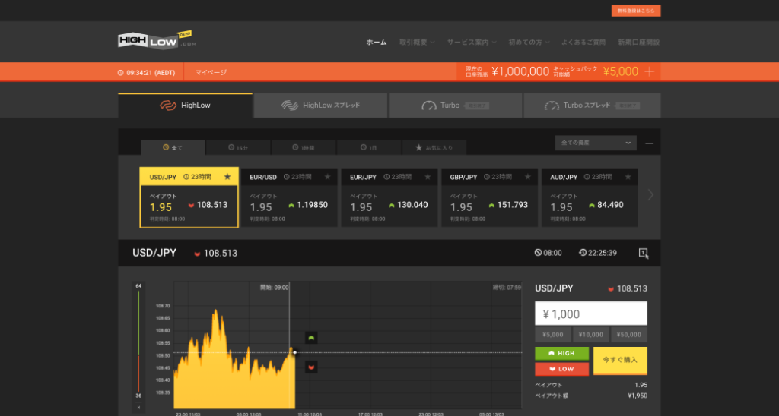This screenshot has width=779, height=416.
Task: Add ¥50,000 using the quick amount button
Action: point(629,335)
